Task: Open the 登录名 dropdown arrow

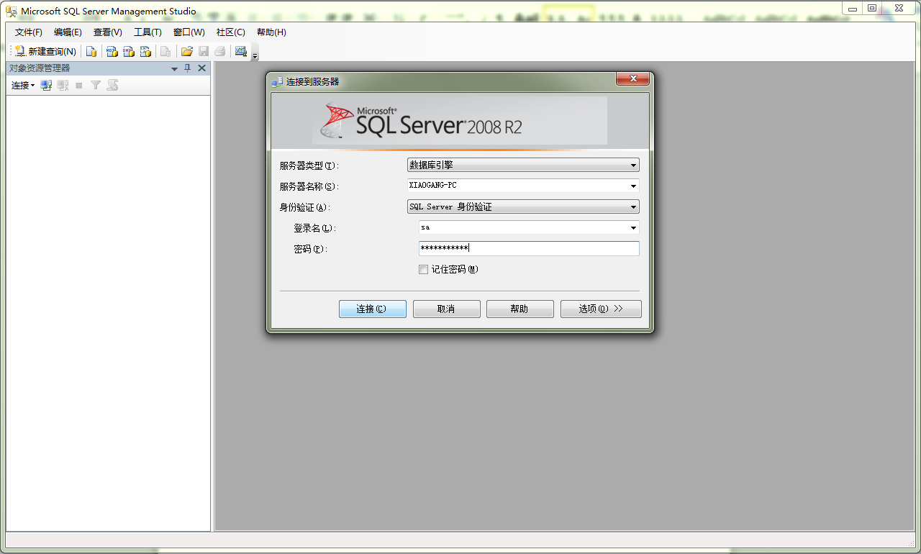Action: (x=632, y=227)
